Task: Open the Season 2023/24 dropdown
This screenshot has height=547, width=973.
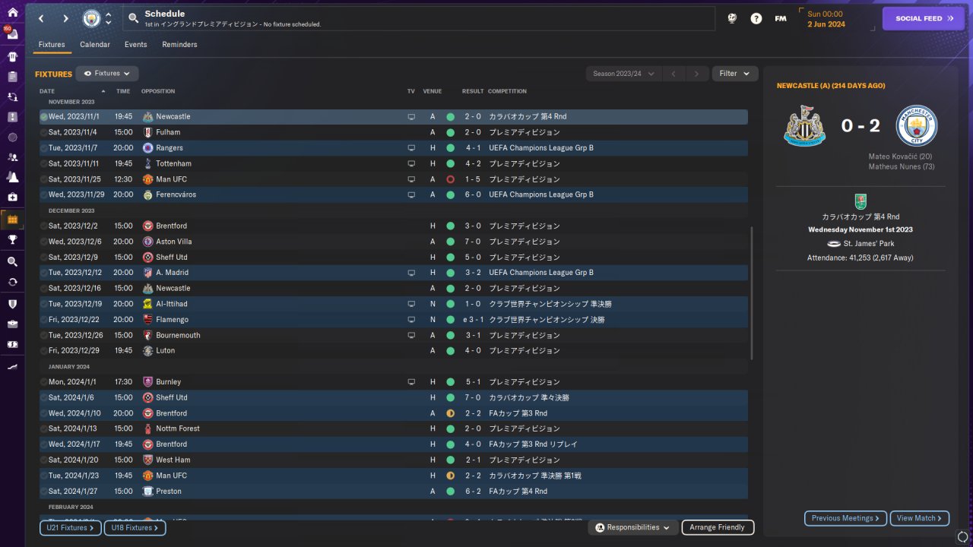Action: pyautogui.click(x=623, y=74)
